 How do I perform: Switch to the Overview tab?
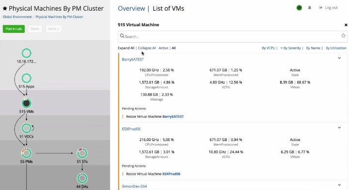pos(131,8)
